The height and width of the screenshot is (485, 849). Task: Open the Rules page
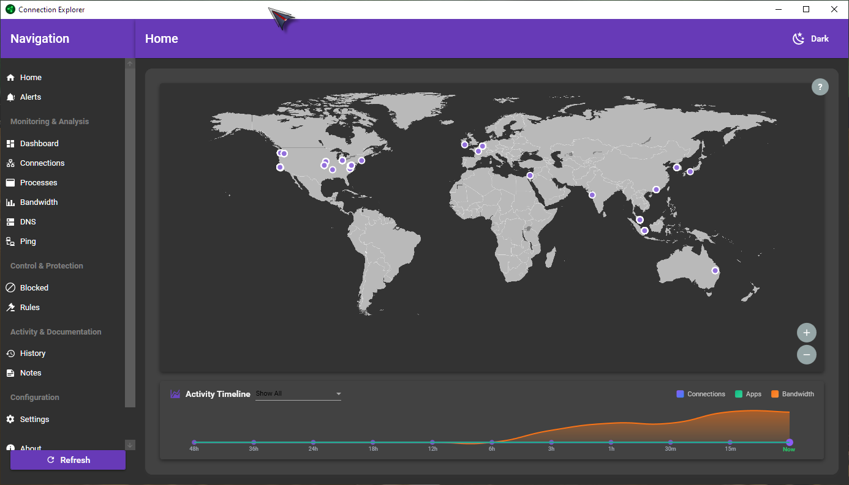click(x=29, y=308)
